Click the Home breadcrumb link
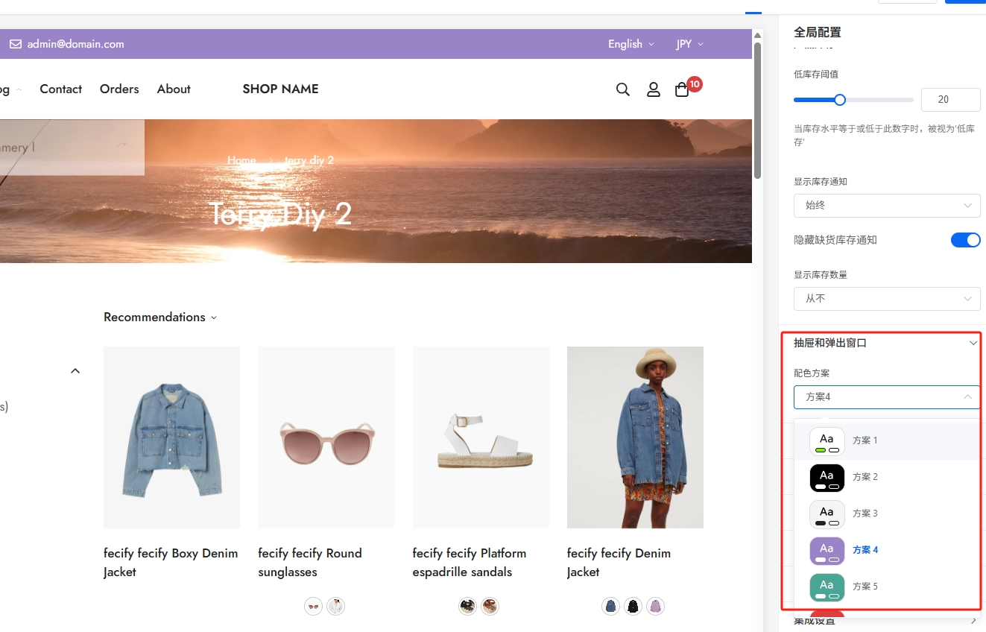The height and width of the screenshot is (632, 986). click(241, 160)
